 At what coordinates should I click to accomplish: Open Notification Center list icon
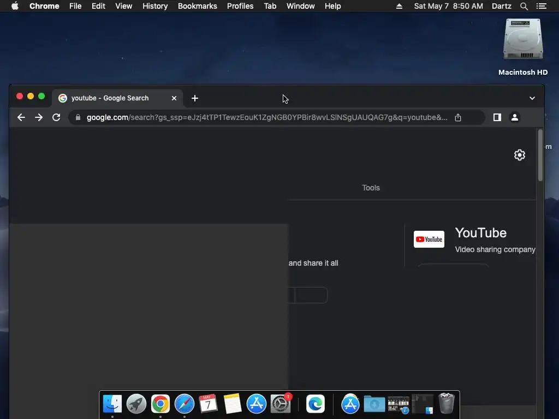tap(541, 6)
